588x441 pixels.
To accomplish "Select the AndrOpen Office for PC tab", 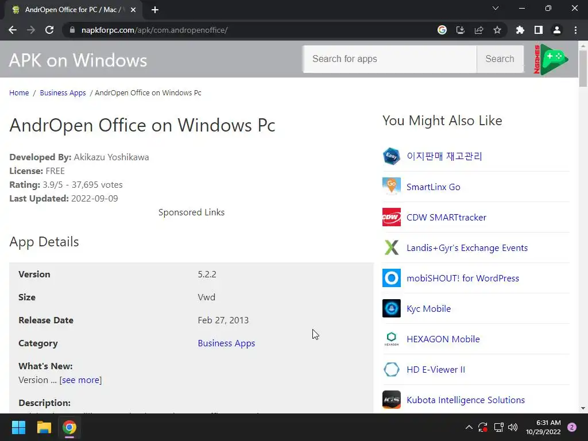I will tap(73, 10).
